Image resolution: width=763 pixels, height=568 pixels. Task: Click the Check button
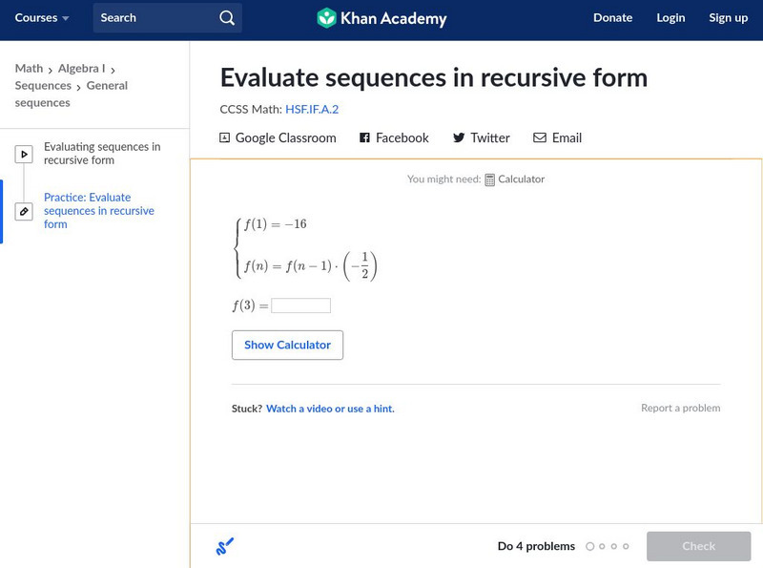[698, 546]
